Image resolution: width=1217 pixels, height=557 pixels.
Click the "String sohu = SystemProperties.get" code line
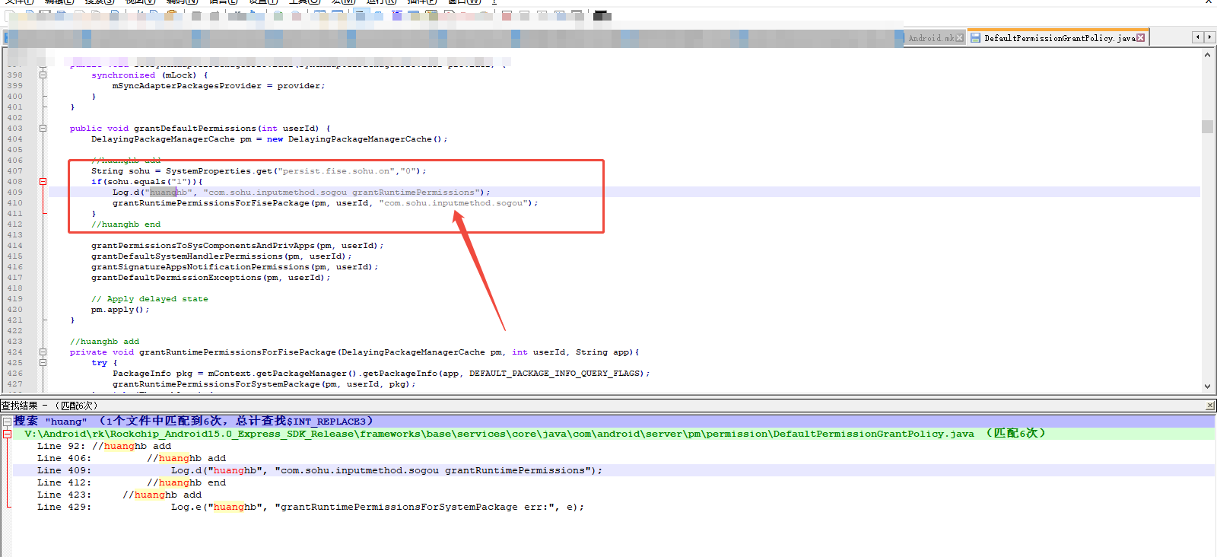point(259,171)
